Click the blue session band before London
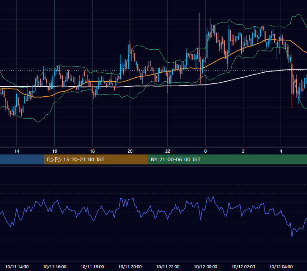The image size is (307, 271). coord(22,159)
